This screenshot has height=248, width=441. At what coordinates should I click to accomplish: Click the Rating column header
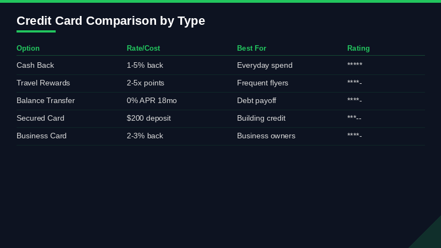pos(358,48)
